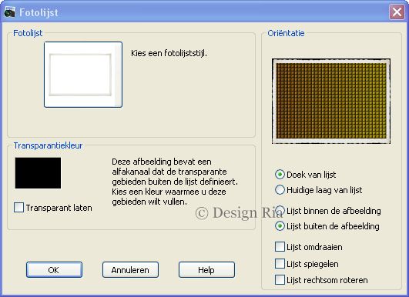
Task: Click the Annuleren button
Action: tap(130, 270)
